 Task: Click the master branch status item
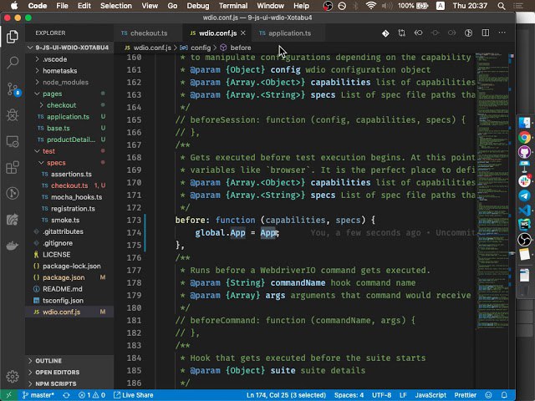point(39,394)
